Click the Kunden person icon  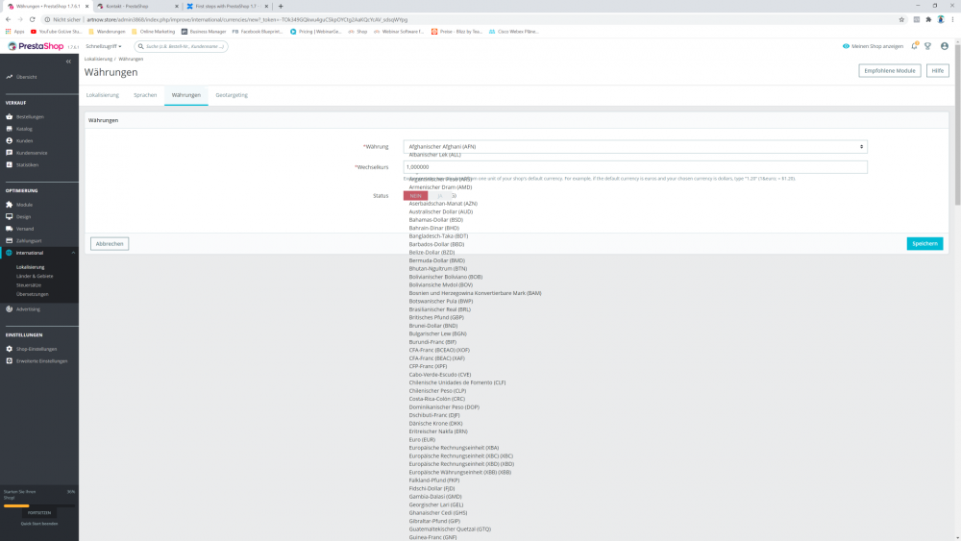pos(10,140)
